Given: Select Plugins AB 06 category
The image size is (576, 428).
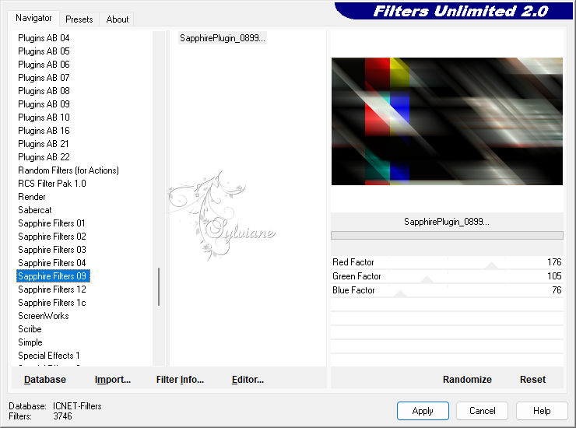Looking at the screenshot, I should [x=44, y=65].
